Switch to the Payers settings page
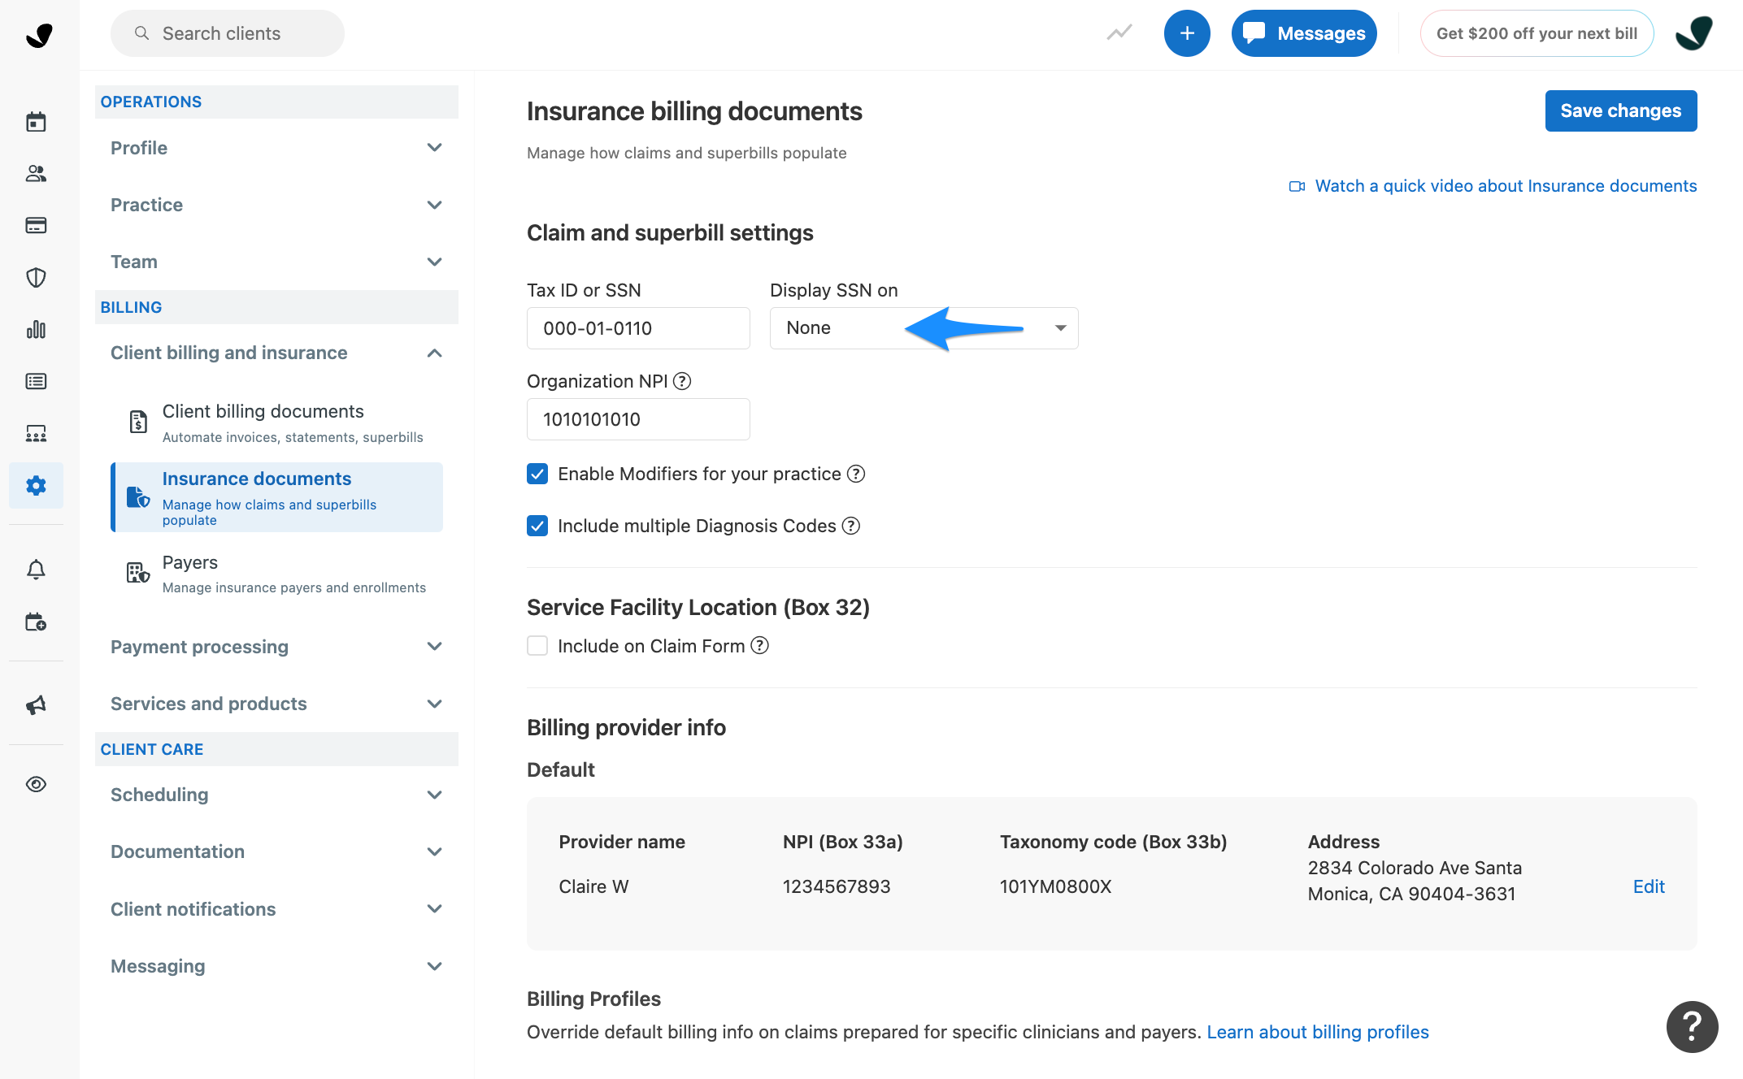The height and width of the screenshot is (1079, 1743). (189, 562)
